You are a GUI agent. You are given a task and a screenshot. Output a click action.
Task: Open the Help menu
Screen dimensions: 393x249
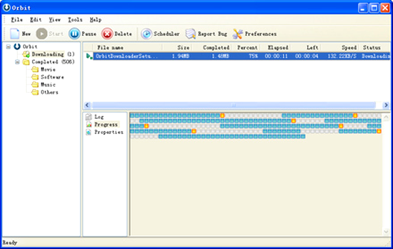coord(95,19)
